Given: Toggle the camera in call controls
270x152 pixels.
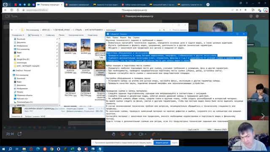Looking at the screenshot, I should (141, 134).
